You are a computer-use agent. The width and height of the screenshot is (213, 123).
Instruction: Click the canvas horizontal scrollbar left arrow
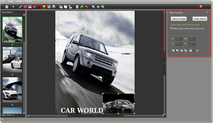coord(29,116)
